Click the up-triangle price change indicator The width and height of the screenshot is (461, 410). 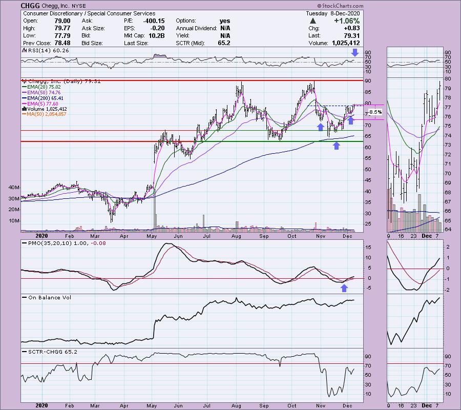coord(313,21)
